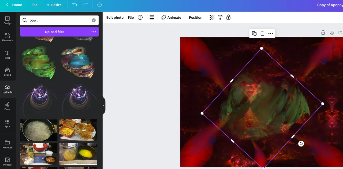Collapse the side panel with arrow handle
The image size is (343, 169).
click(104, 106)
